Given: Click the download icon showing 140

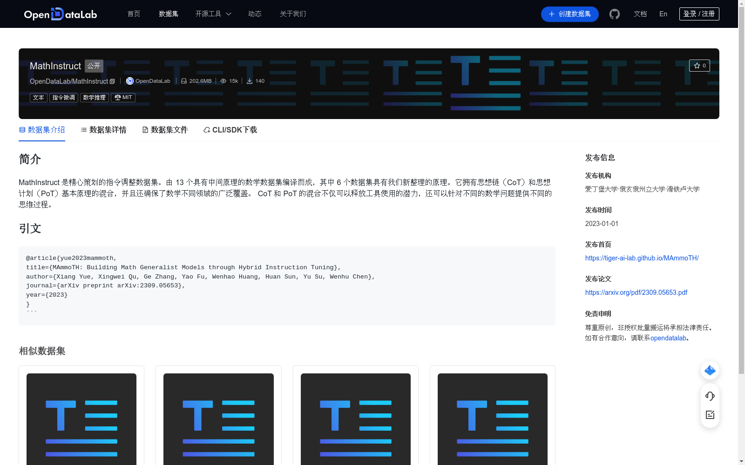Looking at the screenshot, I should (x=255, y=80).
